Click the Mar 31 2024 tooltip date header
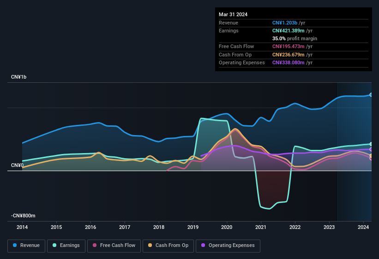Image resolution: width=379 pixels, height=259 pixels. (233, 14)
